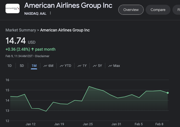The width and height of the screenshot is (180, 127).
Task: Select the 1D time range
Action: (x=10, y=66)
